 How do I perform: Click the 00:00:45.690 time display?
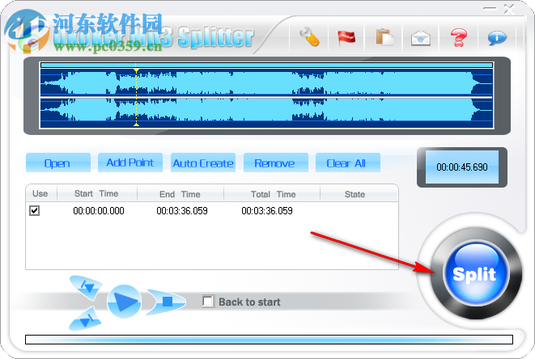point(462,167)
